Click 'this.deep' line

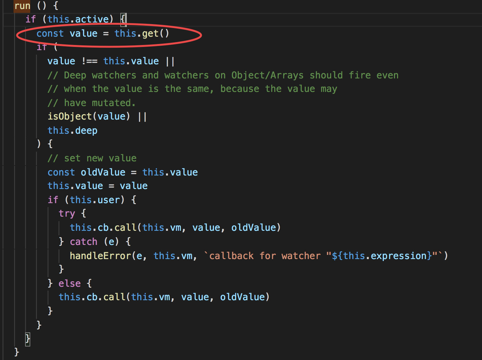[72, 130]
